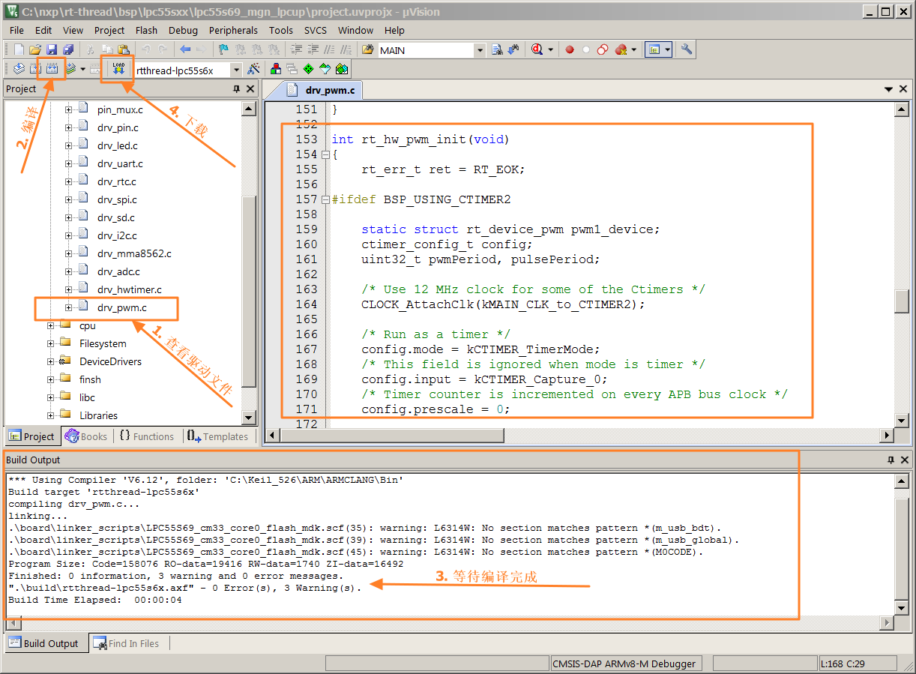Toggle bookmark using the blue flag icon
916x674 pixels.
pos(223,50)
